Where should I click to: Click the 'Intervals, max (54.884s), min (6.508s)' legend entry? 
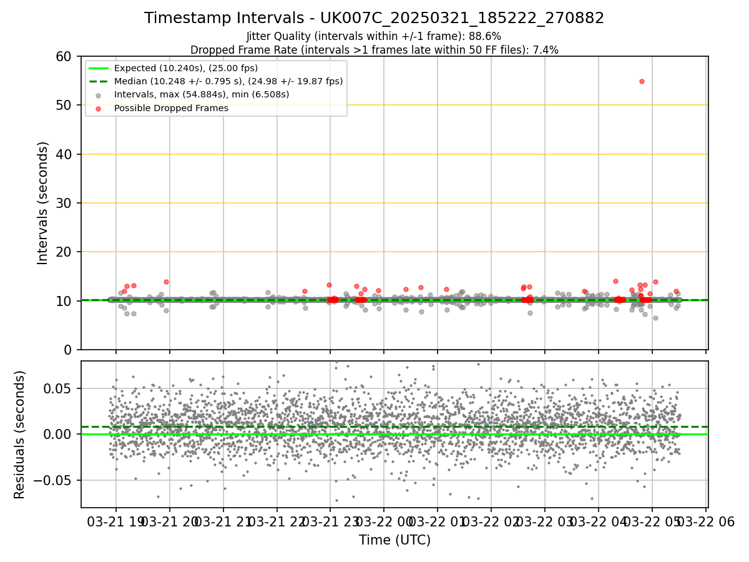[202, 94]
